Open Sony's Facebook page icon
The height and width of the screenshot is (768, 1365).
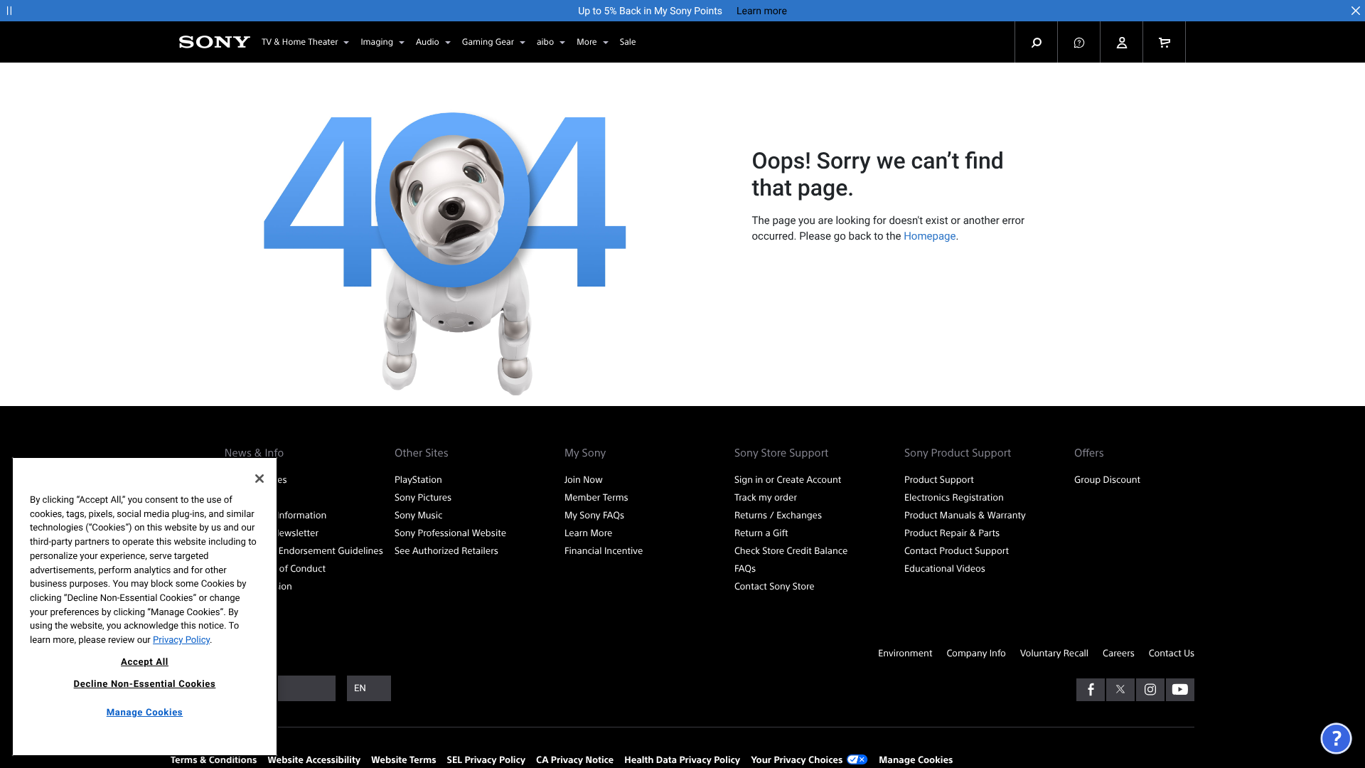tap(1090, 689)
